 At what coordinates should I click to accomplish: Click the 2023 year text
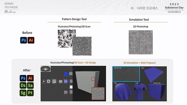point(174,4)
